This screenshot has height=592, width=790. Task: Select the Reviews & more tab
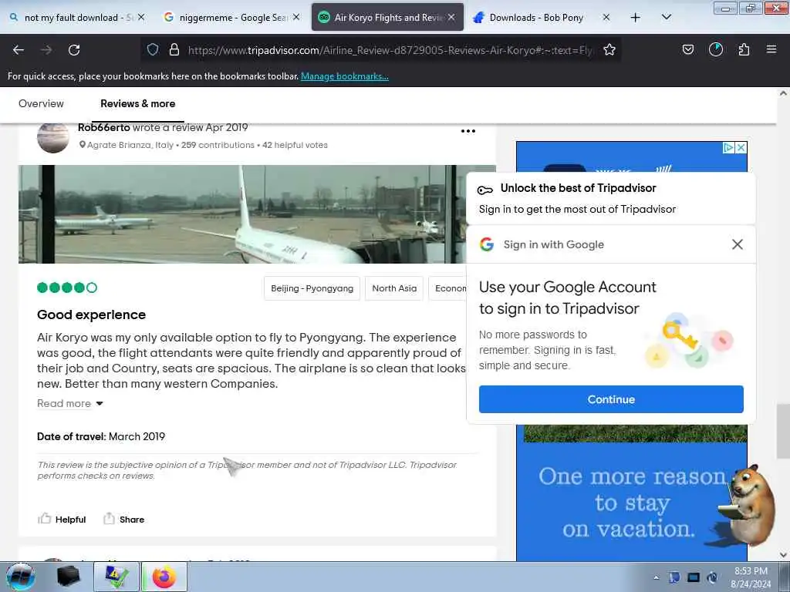pos(137,104)
